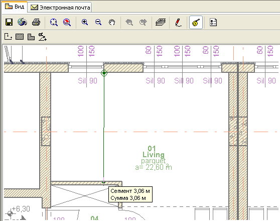The width and height of the screenshot is (280, 221).
Task: Click the parquet floor label
Action: click(154, 161)
